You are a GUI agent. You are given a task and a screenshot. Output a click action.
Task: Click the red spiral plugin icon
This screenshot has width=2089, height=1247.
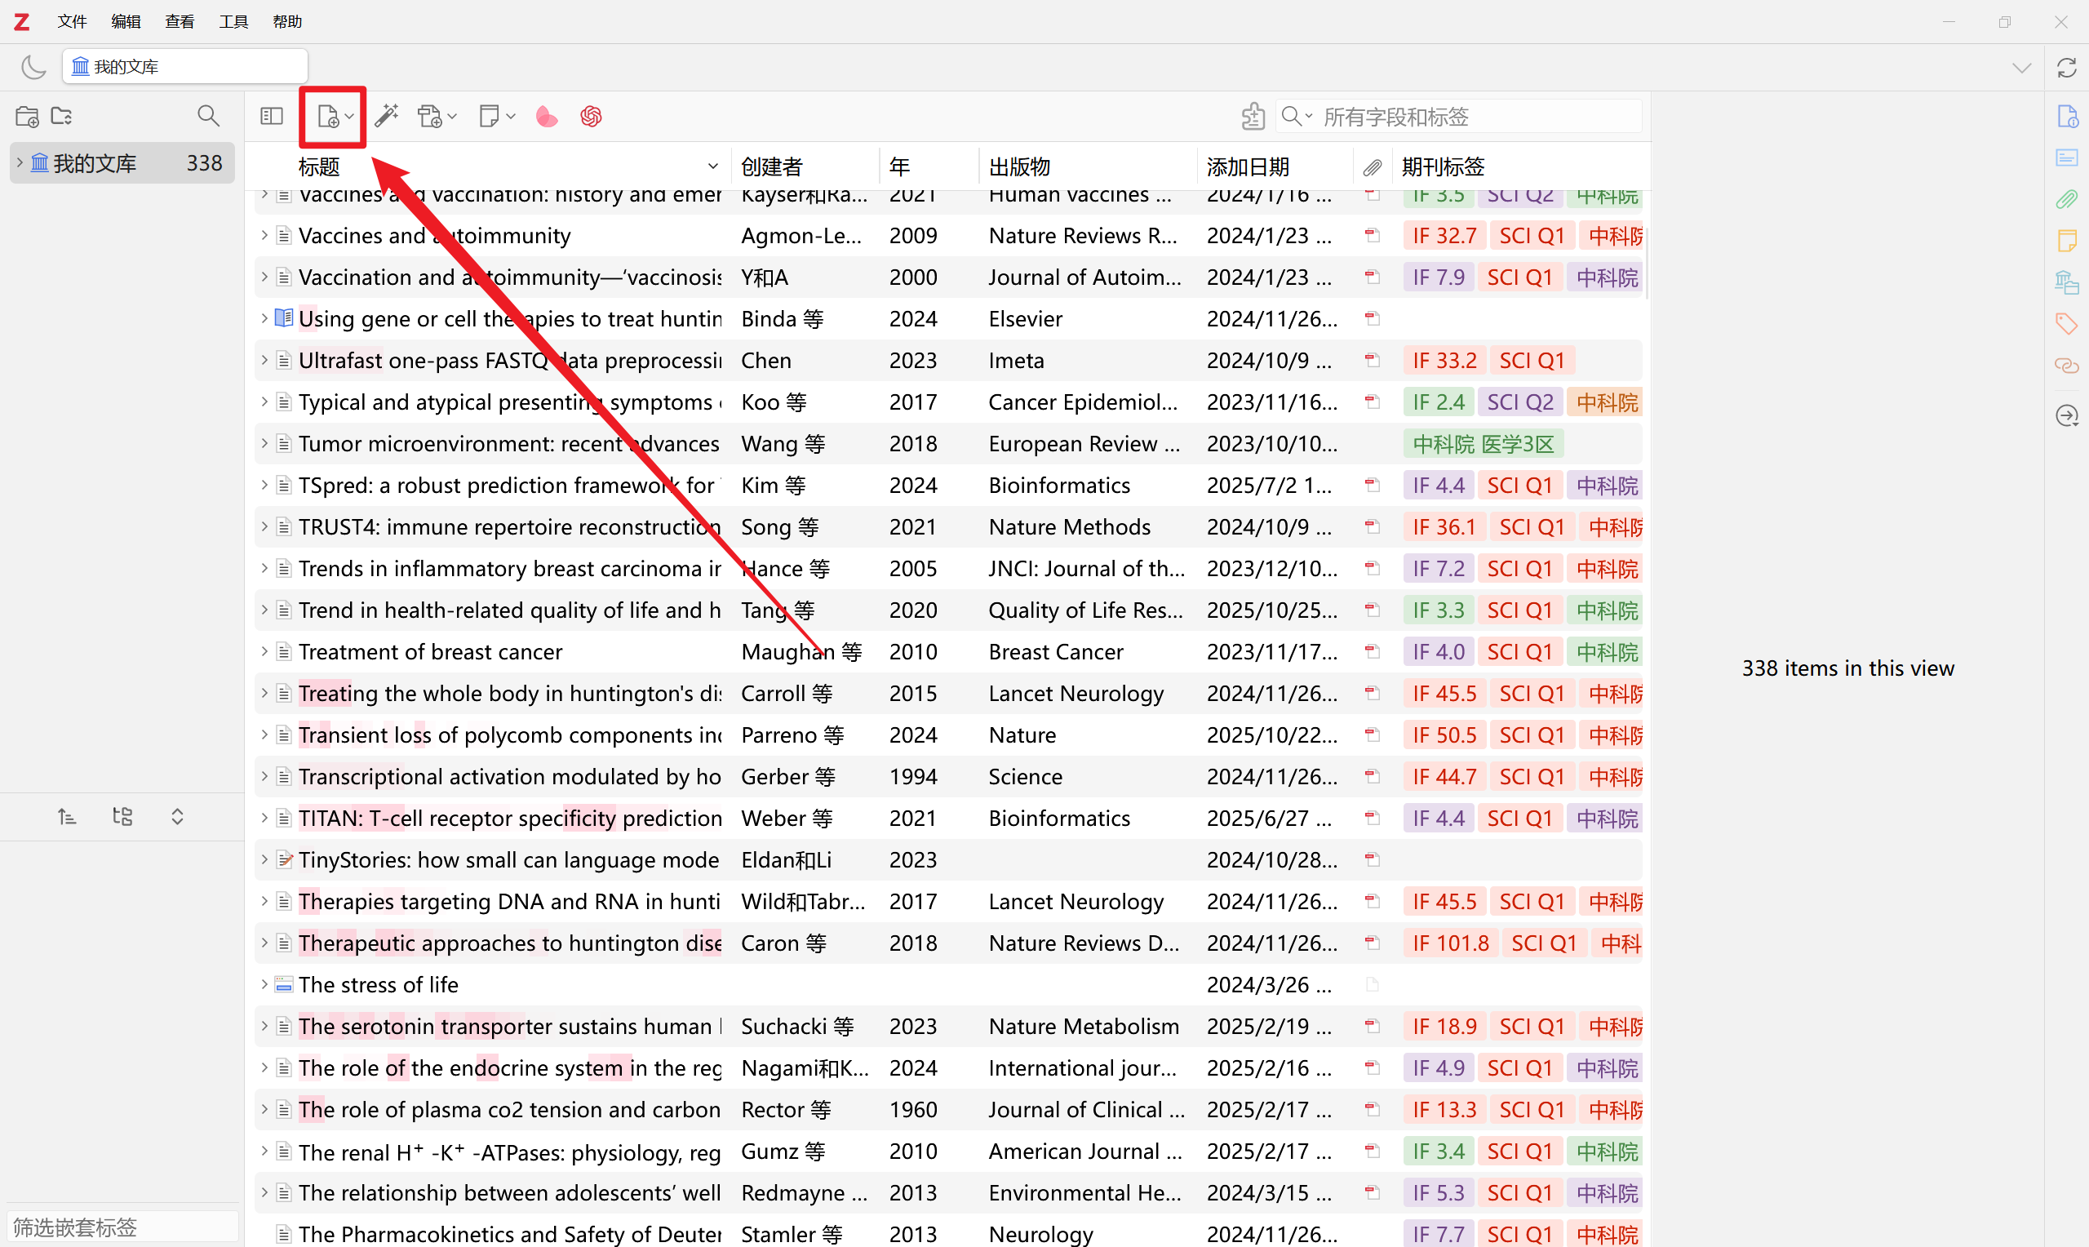click(591, 116)
